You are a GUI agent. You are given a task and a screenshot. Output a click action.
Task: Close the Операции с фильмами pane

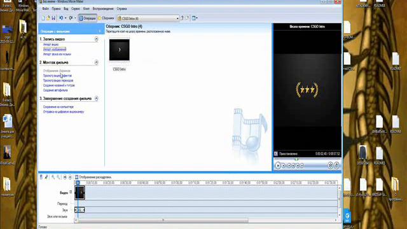tap(100, 31)
